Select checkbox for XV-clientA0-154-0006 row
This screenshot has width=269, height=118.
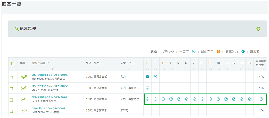click(x=12, y=111)
